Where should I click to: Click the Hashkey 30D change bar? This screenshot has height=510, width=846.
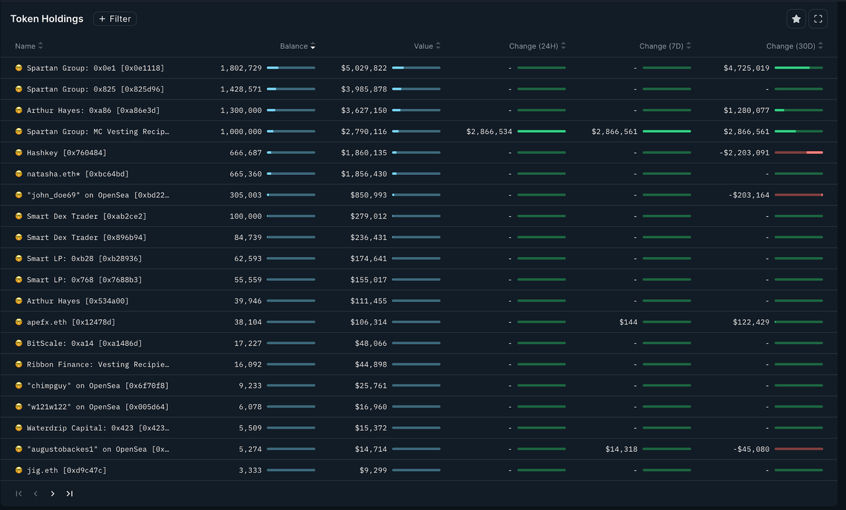pyautogui.click(x=798, y=153)
